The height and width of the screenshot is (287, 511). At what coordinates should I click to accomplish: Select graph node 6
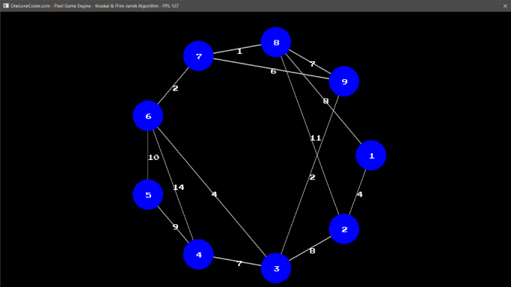pos(148,116)
